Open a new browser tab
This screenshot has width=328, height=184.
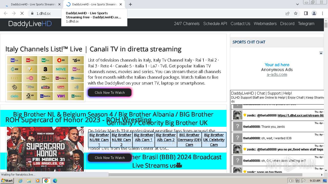point(130,4)
